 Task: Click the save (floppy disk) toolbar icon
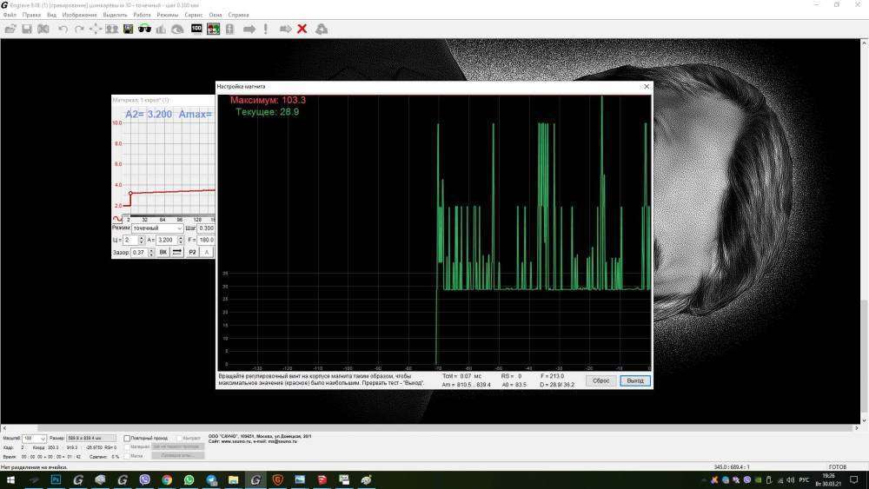[x=27, y=29]
